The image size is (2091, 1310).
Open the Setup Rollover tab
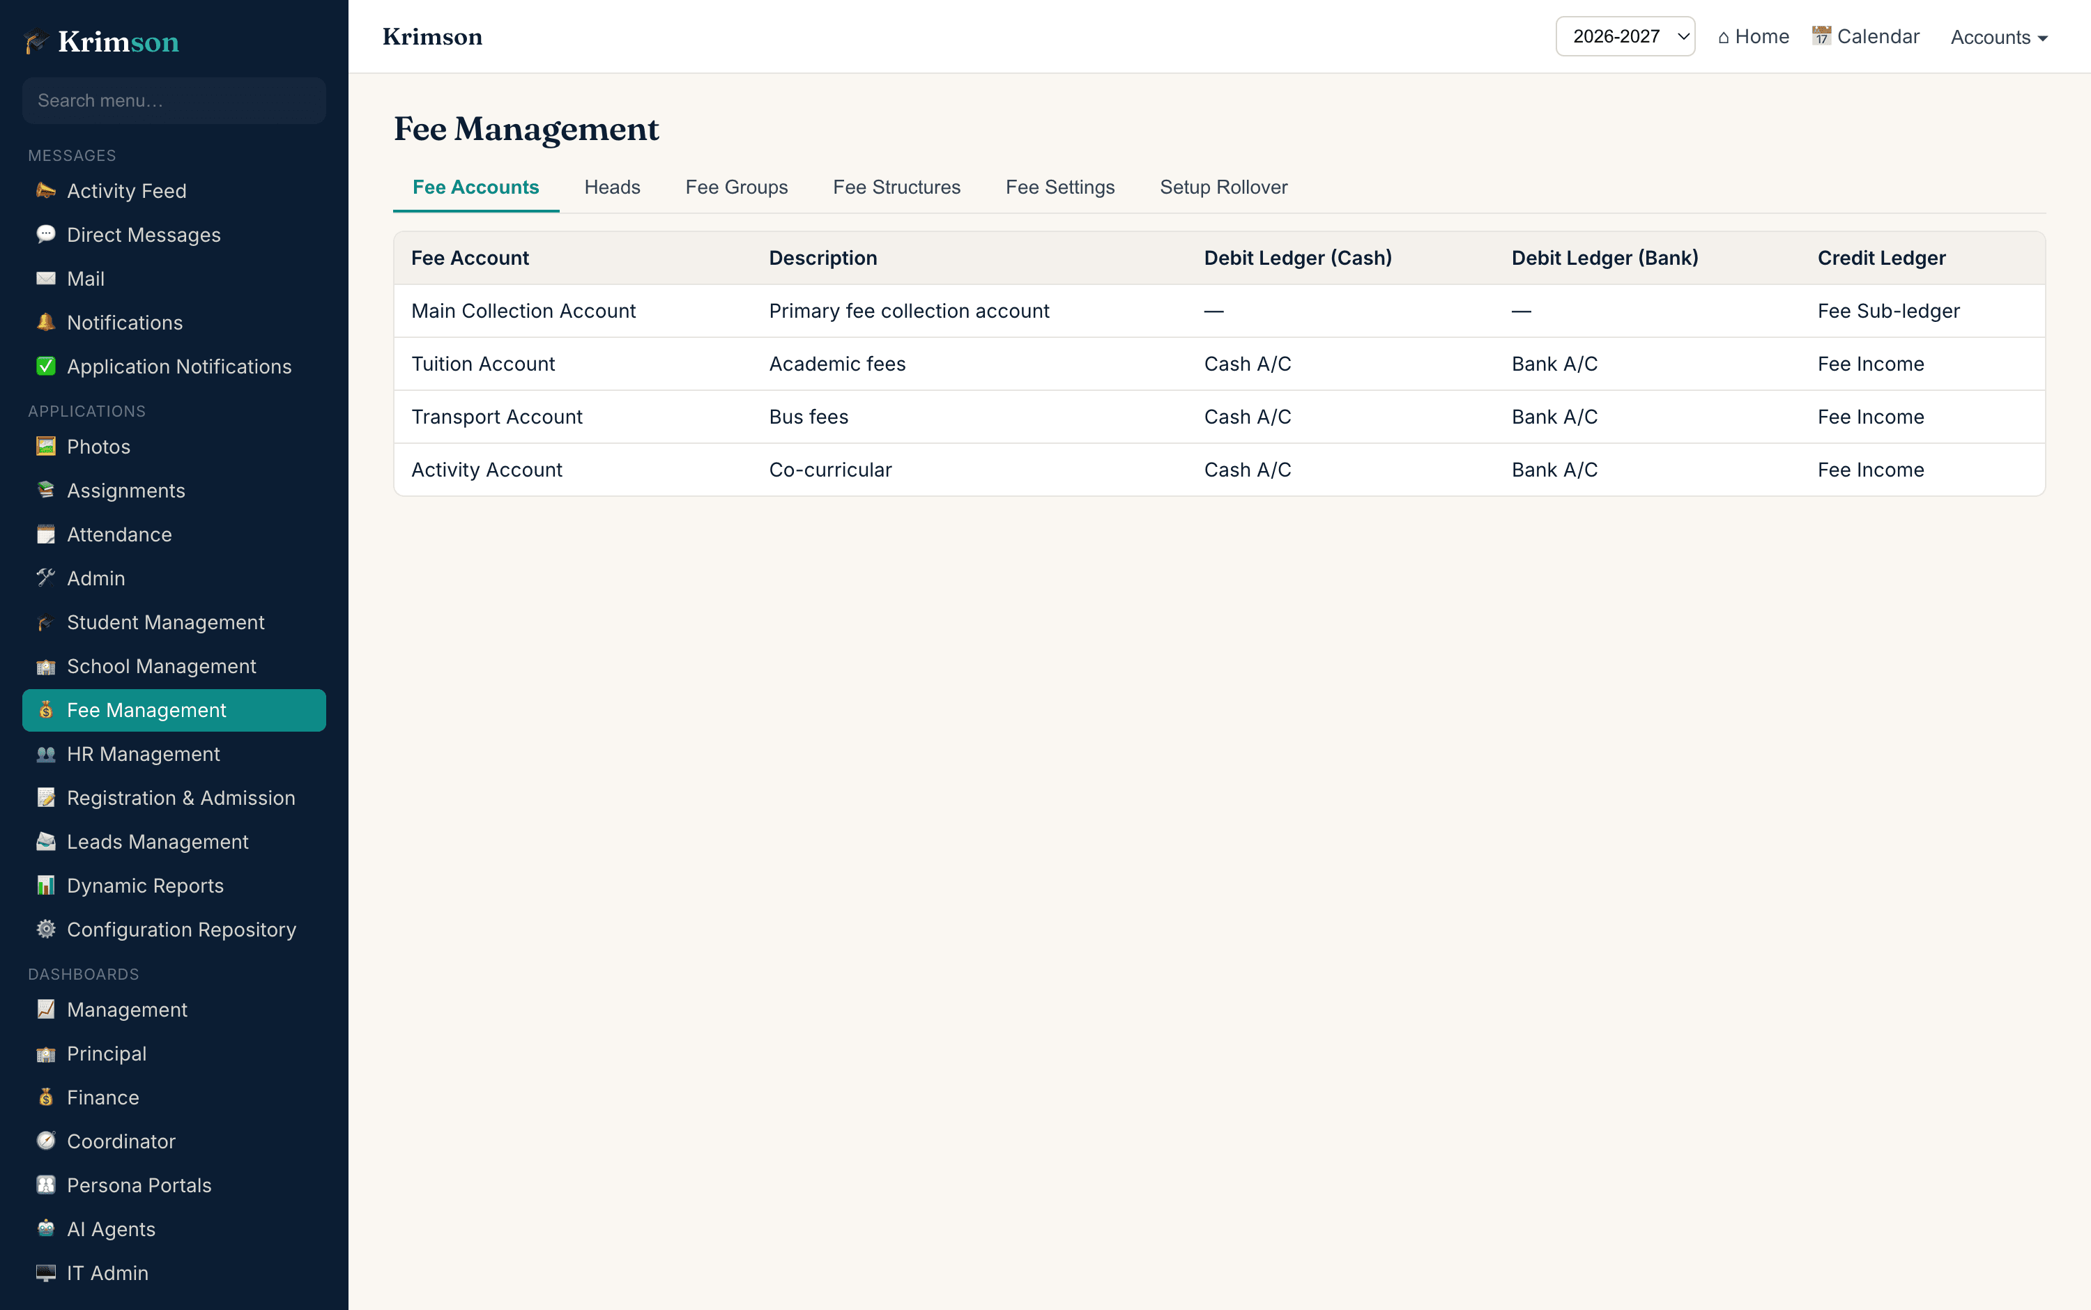[x=1223, y=187]
